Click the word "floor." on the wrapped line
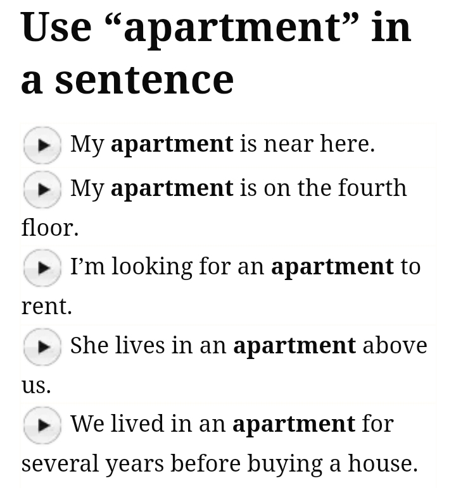This screenshot has width=456, height=488. tap(50, 228)
